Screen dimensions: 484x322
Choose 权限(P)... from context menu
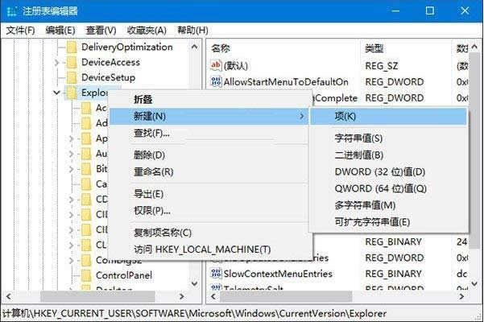point(151,211)
